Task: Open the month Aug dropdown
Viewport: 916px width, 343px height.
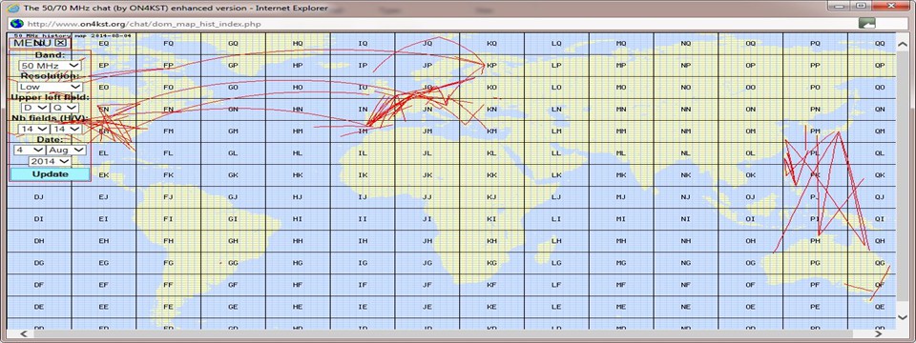Action: pyautogui.click(x=66, y=150)
